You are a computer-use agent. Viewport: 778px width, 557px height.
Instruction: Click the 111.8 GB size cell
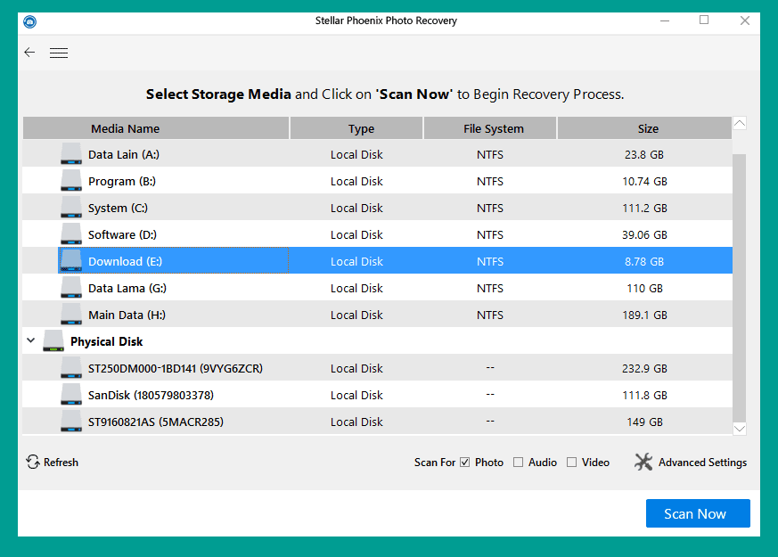tap(644, 396)
